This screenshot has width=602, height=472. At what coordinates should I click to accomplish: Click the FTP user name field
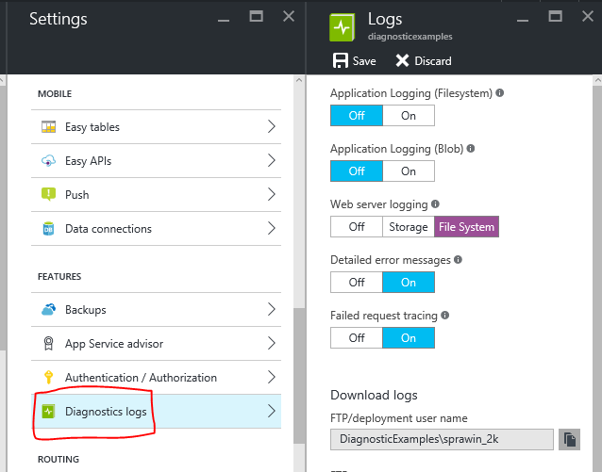click(442, 439)
